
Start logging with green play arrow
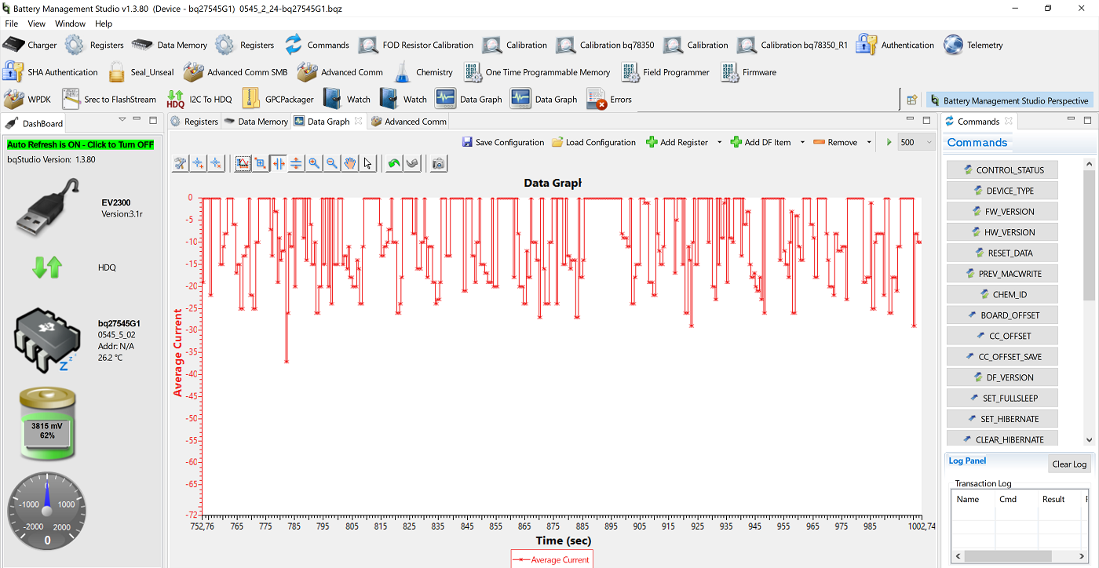click(889, 142)
